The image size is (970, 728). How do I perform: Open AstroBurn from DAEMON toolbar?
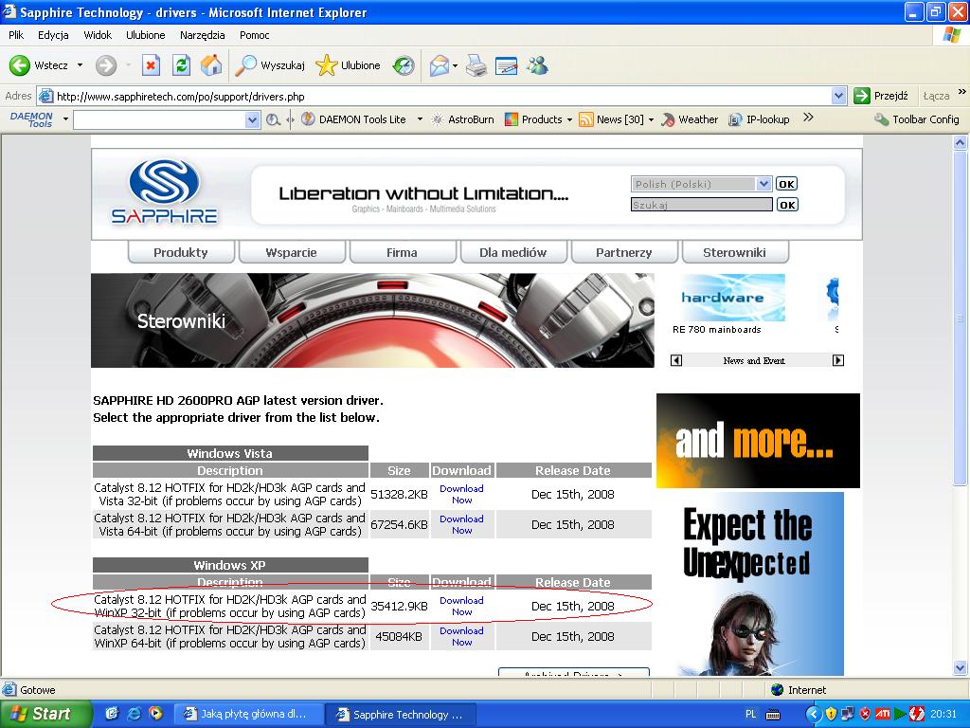point(462,119)
